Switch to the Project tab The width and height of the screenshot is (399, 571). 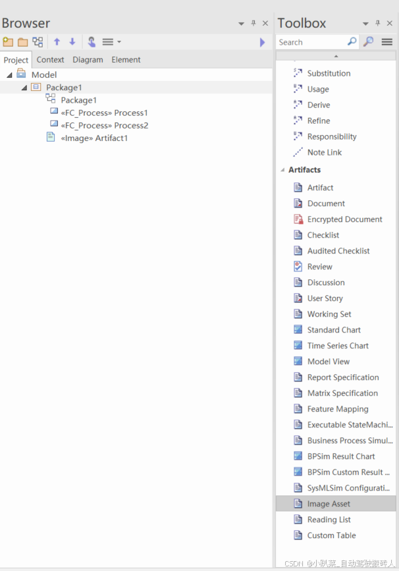[x=16, y=60]
